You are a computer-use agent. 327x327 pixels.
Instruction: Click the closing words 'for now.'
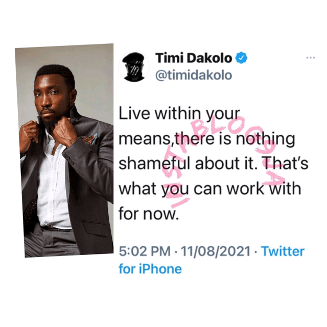click(149, 214)
